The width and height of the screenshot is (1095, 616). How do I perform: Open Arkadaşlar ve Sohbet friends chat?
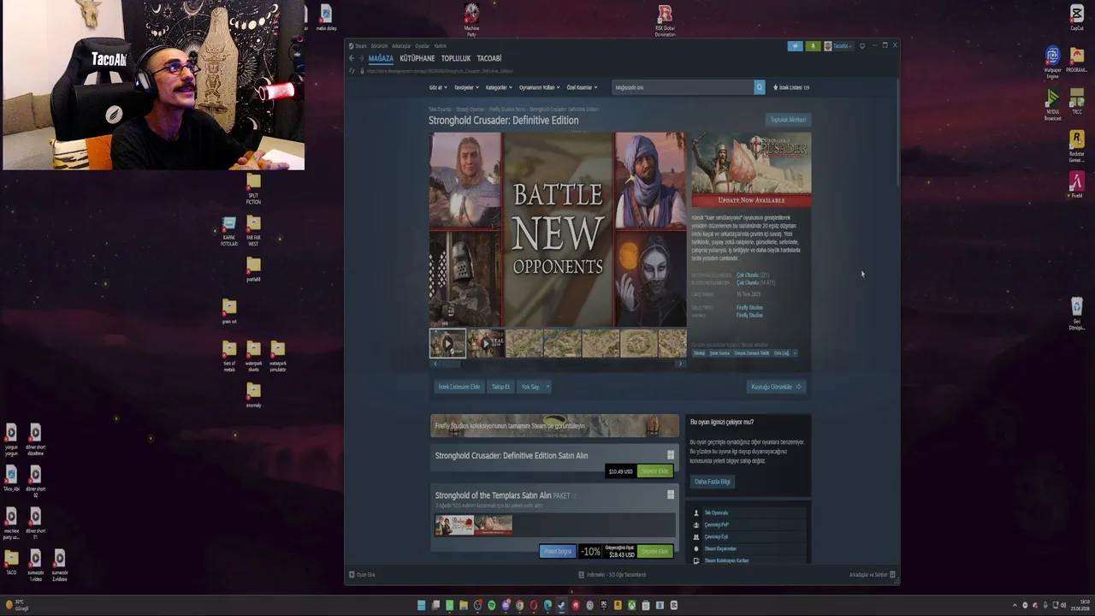pos(872,575)
